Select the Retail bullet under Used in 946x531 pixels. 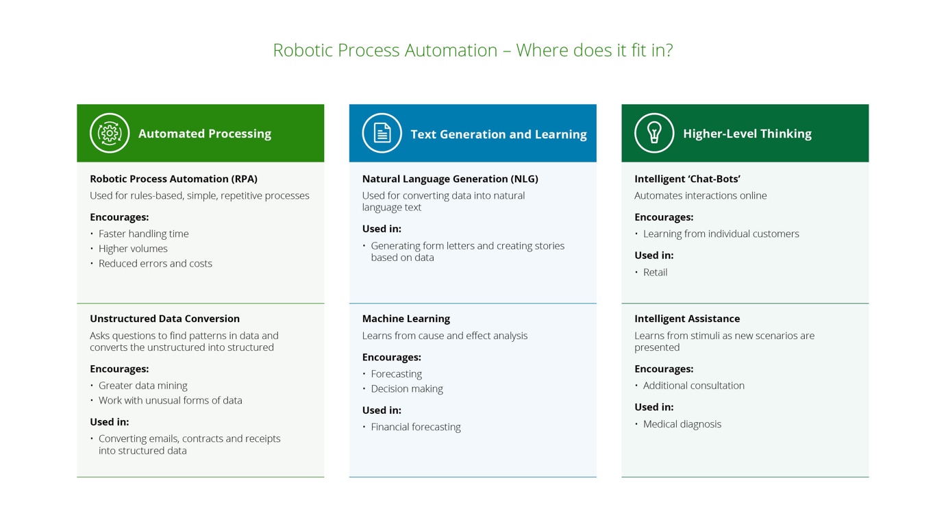[656, 272]
